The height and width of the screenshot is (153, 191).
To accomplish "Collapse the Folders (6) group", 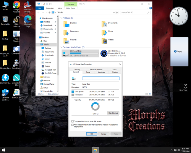I will pos(61,18).
